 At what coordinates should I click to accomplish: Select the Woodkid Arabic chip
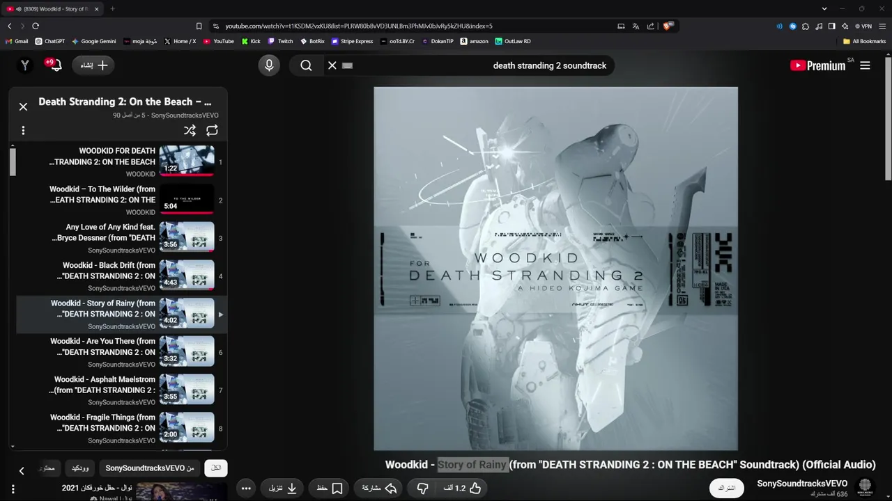pyautogui.click(x=80, y=468)
